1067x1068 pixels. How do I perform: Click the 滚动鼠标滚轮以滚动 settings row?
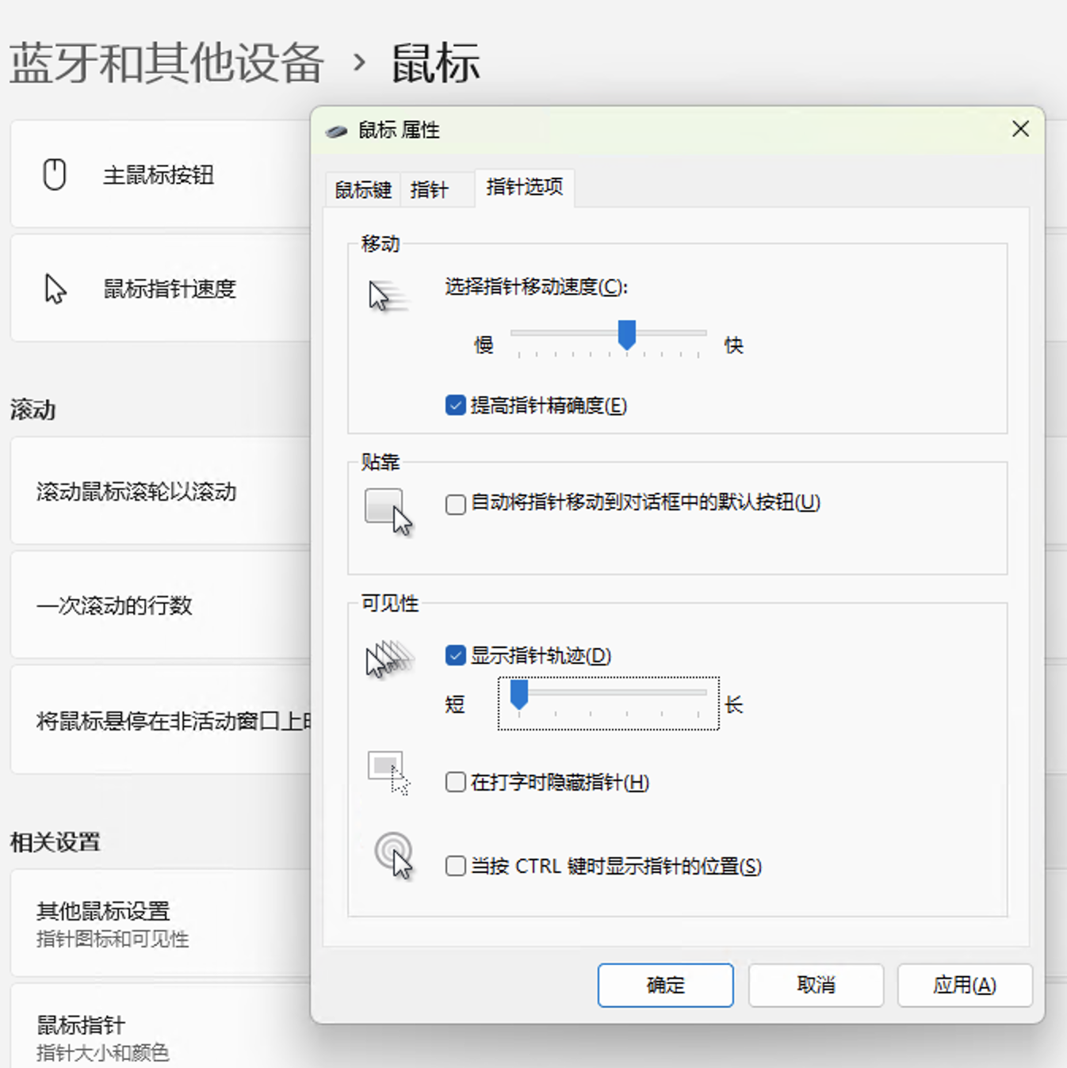pyautogui.click(x=161, y=491)
